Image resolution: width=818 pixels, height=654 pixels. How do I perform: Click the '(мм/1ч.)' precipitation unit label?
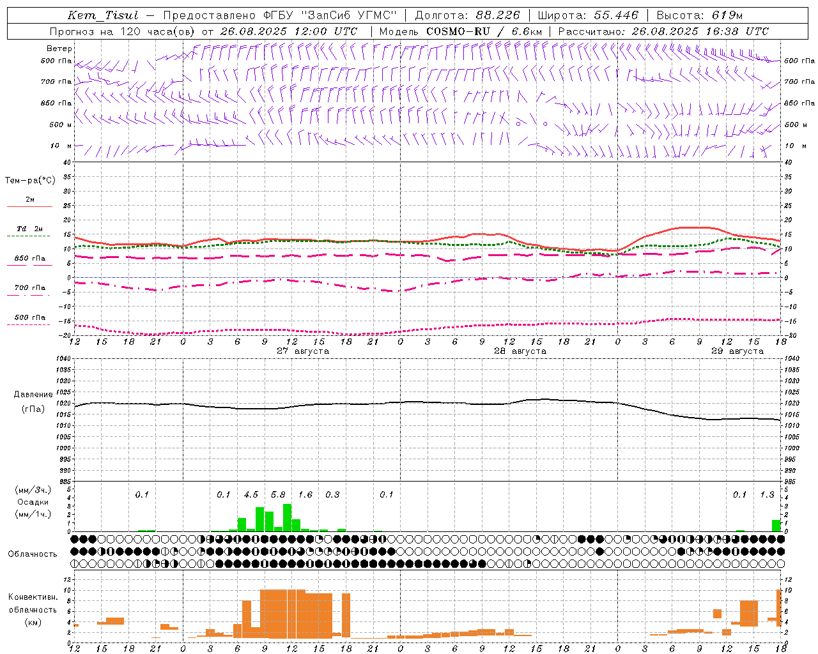(33, 514)
